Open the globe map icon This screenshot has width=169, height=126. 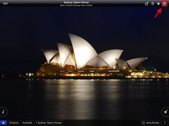pos(164,4)
